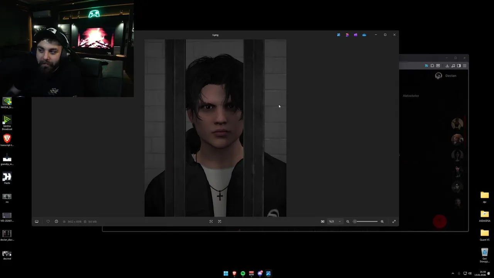Click the 9.6 MB file size text
The image size is (494, 278).
point(92,222)
